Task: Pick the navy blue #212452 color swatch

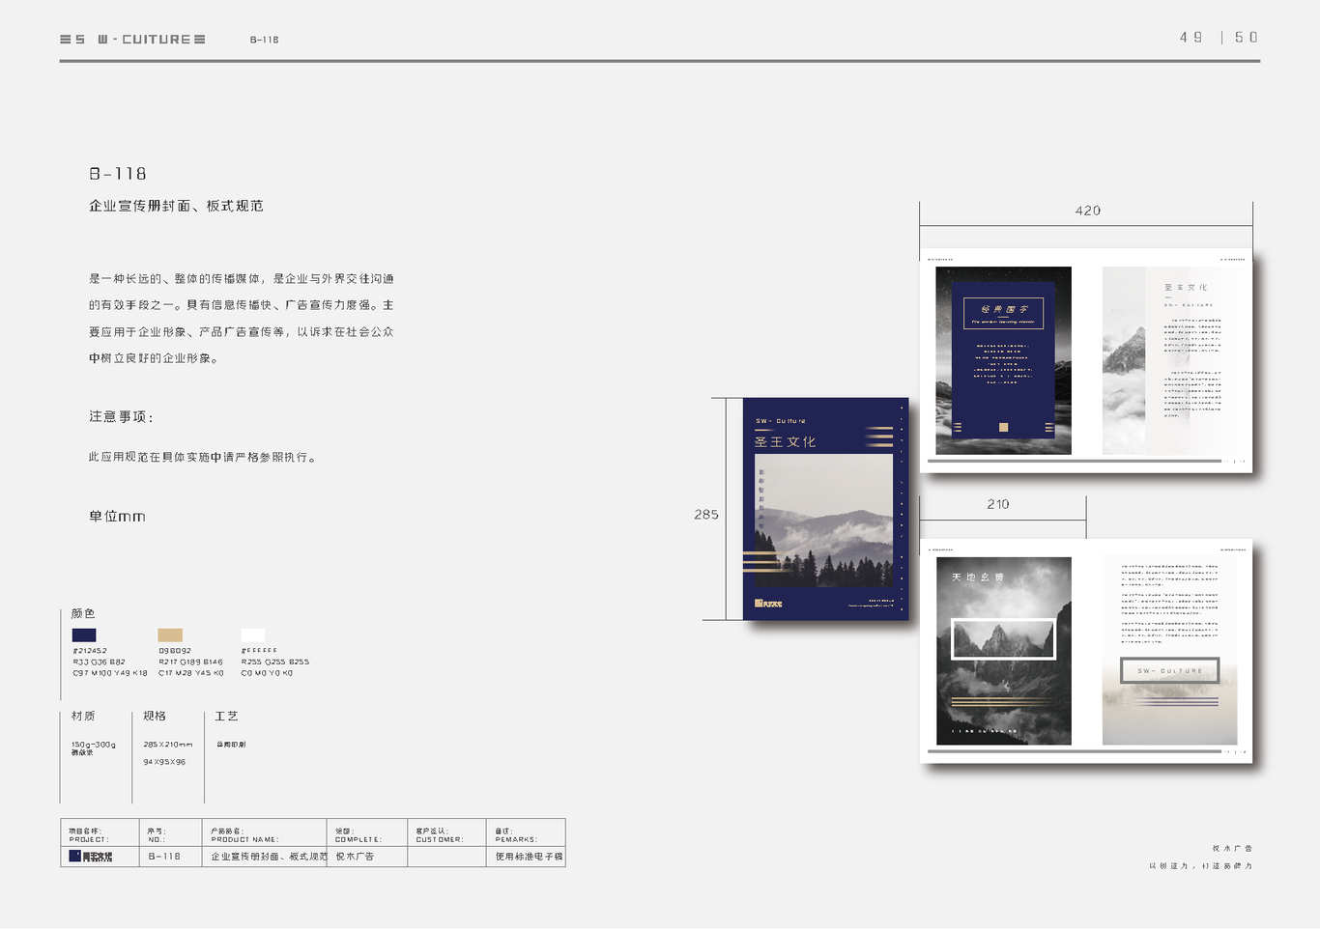Action: point(84,634)
